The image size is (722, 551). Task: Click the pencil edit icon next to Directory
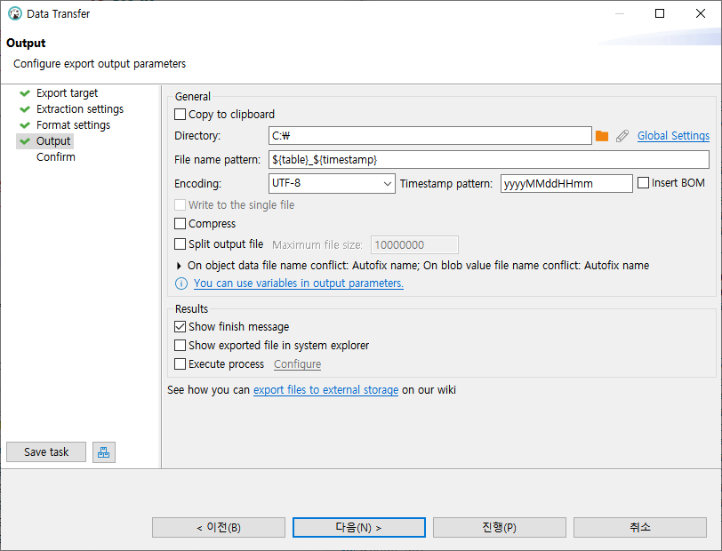(622, 136)
